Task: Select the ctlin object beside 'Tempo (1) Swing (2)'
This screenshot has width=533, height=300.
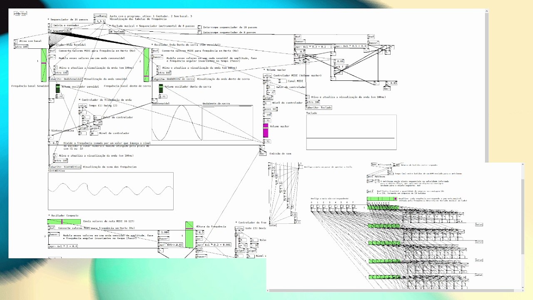Action: (x=82, y=106)
